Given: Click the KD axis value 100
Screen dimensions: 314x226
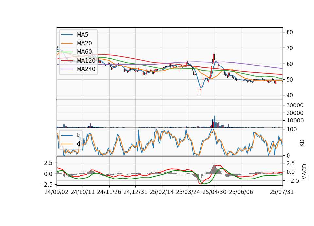Looking at the screenshot, I should tap(292, 129).
